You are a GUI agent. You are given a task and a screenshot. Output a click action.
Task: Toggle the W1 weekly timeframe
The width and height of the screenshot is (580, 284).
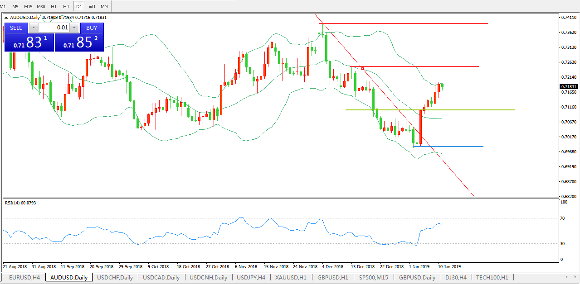(92, 6)
